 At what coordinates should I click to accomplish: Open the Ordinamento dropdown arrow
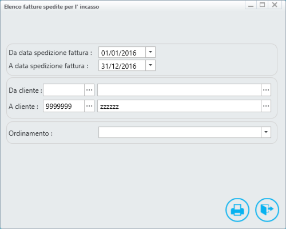point(266,132)
